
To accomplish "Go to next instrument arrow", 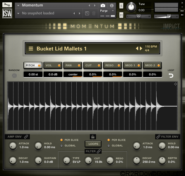I will point(95,6).
